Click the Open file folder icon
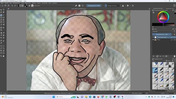The image size is (176, 99). click(x=5, y=5)
